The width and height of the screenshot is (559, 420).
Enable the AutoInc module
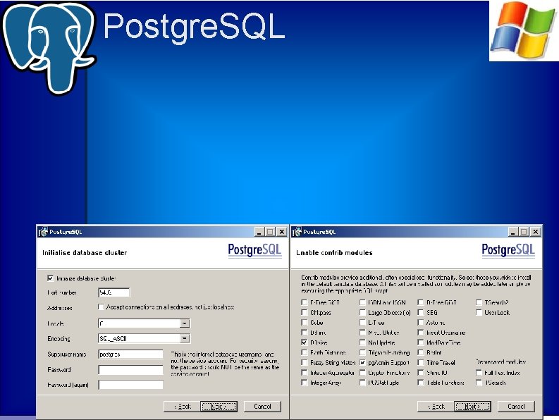coord(421,322)
